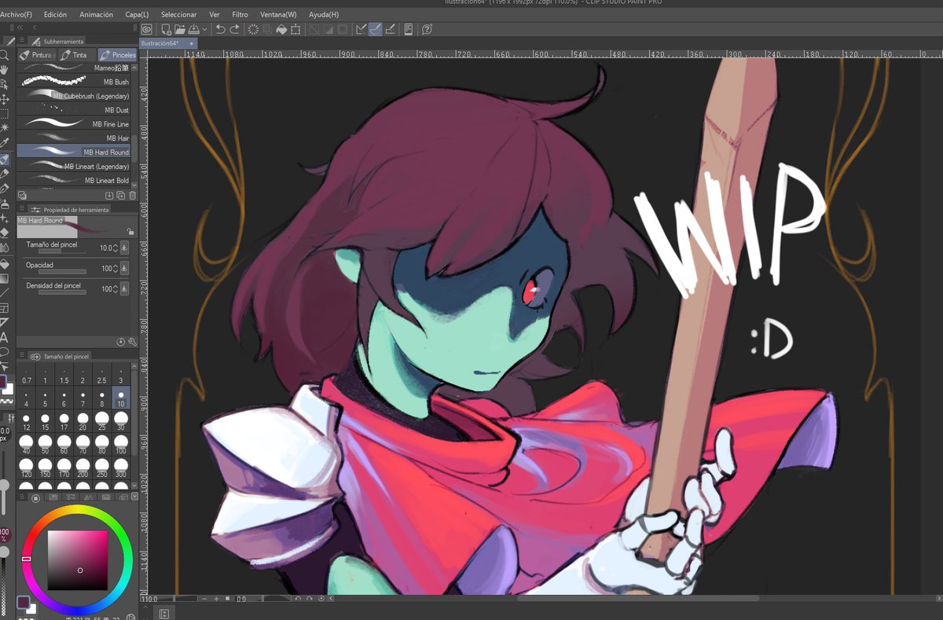
Task: Select the Text tool in toolbox
Action: click(x=5, y=337)
